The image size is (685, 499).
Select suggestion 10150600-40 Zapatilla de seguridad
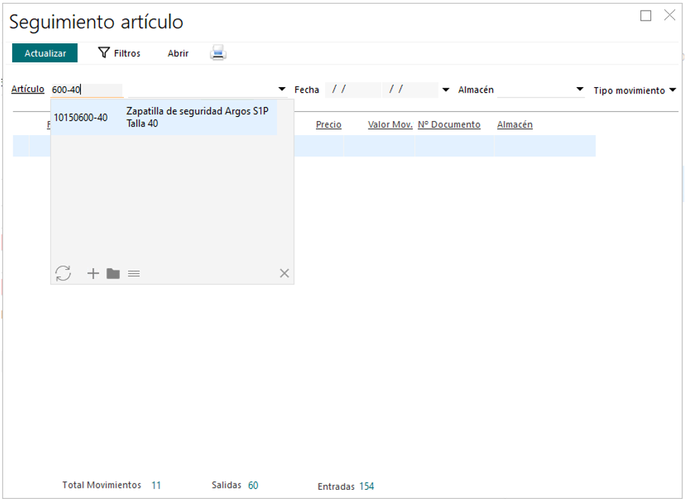point(164,117)
